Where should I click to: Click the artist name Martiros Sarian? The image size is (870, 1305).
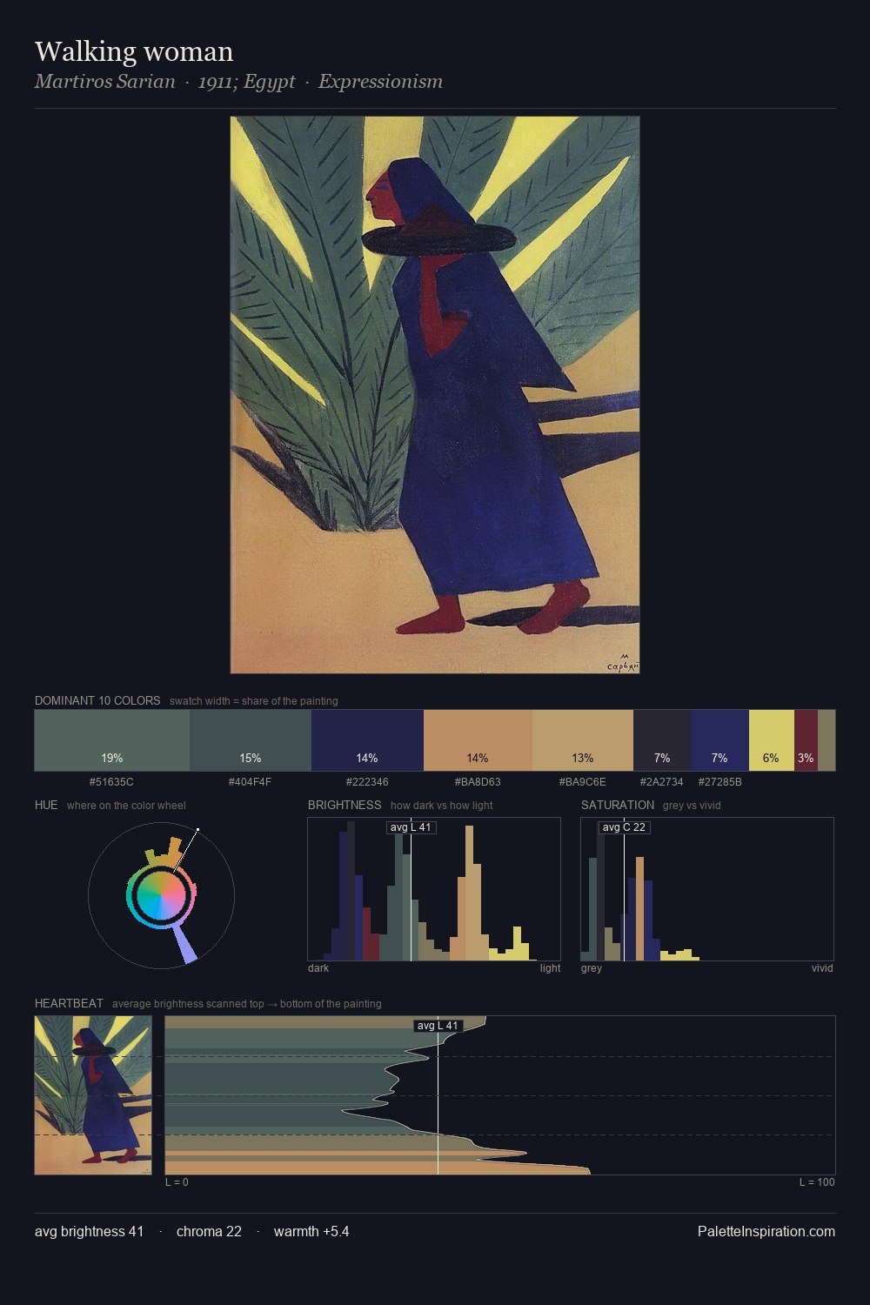[x=104, y=82]
